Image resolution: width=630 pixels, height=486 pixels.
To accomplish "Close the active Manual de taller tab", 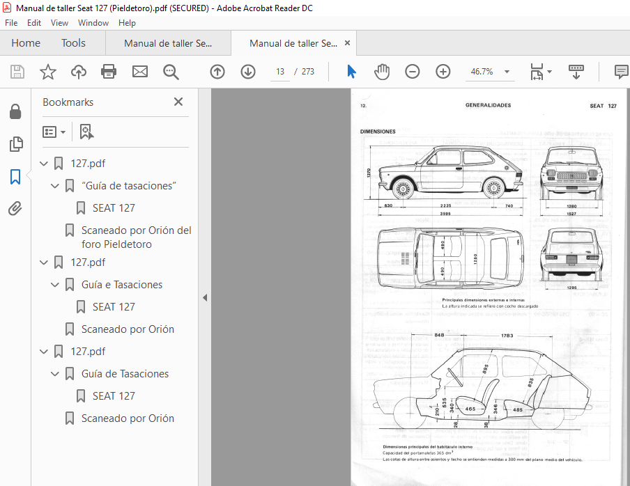I will [348, 43].
